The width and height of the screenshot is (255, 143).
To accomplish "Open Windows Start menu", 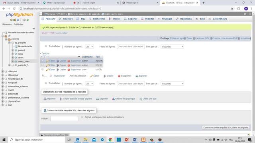I will [4, 139].
